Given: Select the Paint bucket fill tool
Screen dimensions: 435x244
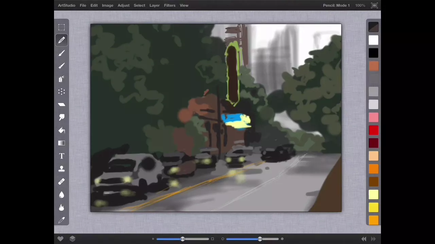Looking at the screenshot, I should tap(62, 130).
